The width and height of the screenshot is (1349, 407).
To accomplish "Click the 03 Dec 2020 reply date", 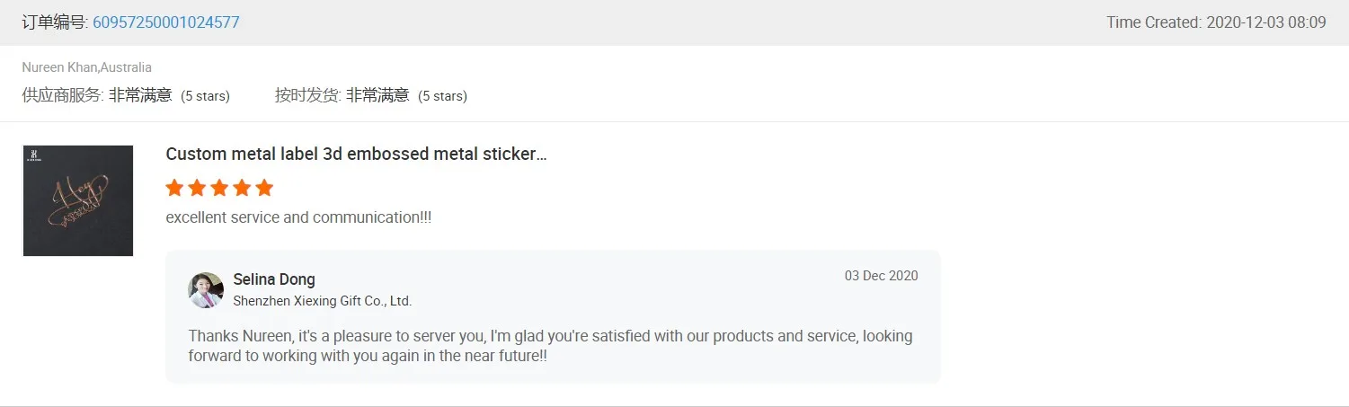I will (x=881, y=276).
